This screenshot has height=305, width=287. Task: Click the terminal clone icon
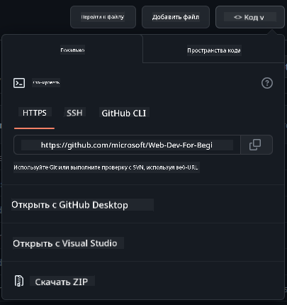(x=19, y=83)
